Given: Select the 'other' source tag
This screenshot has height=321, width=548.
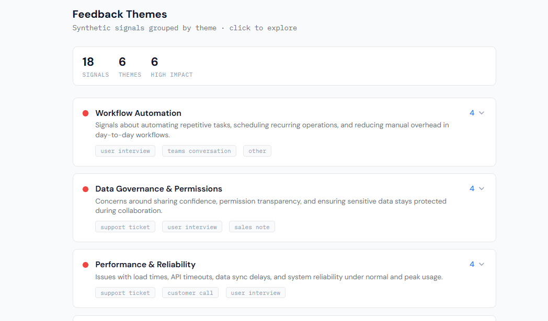Looking at the screenshot, I should tap(257, 151).
